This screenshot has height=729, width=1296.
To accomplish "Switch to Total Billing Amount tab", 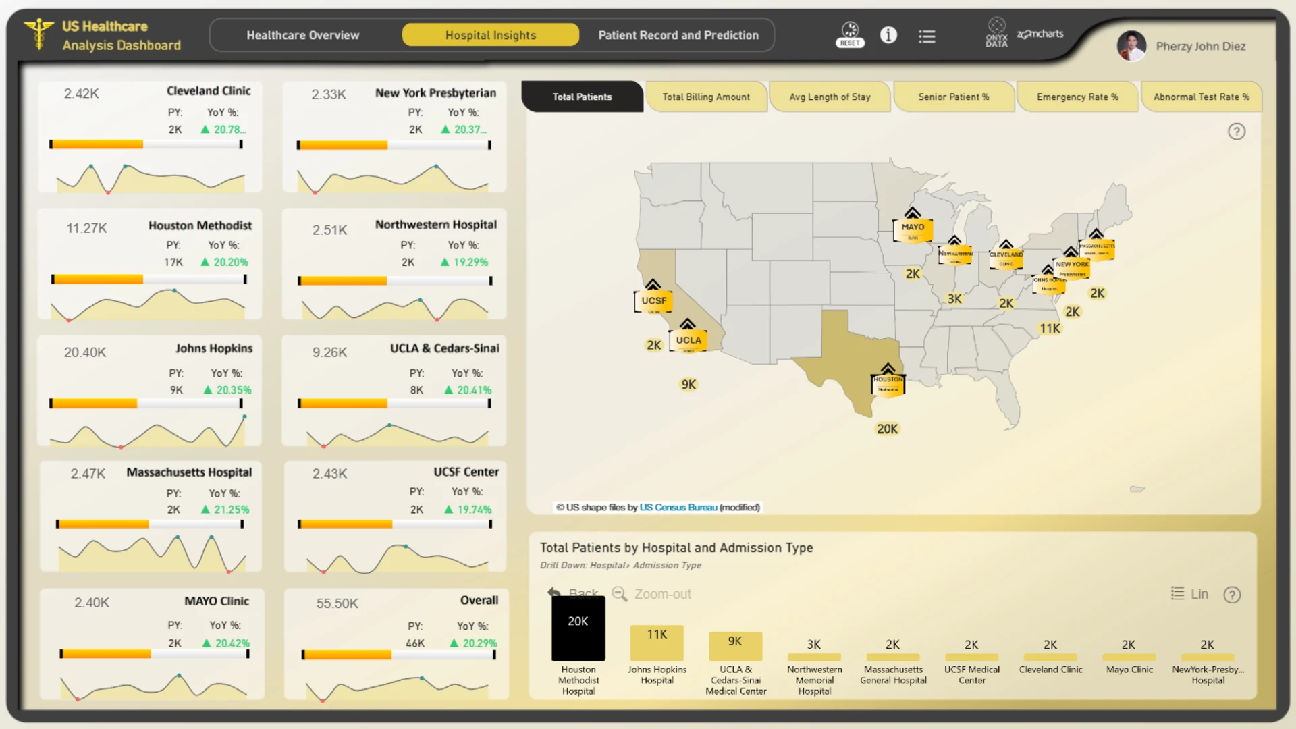I will [x=706, y=97].
